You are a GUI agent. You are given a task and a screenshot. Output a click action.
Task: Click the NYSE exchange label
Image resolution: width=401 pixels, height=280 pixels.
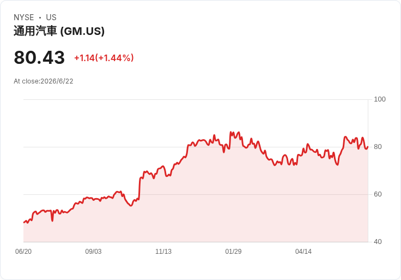pyautogui.click(x=24, y=17)
